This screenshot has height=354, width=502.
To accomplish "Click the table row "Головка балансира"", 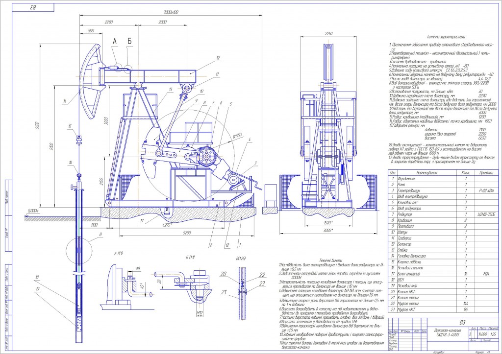I will coord(443,256).
